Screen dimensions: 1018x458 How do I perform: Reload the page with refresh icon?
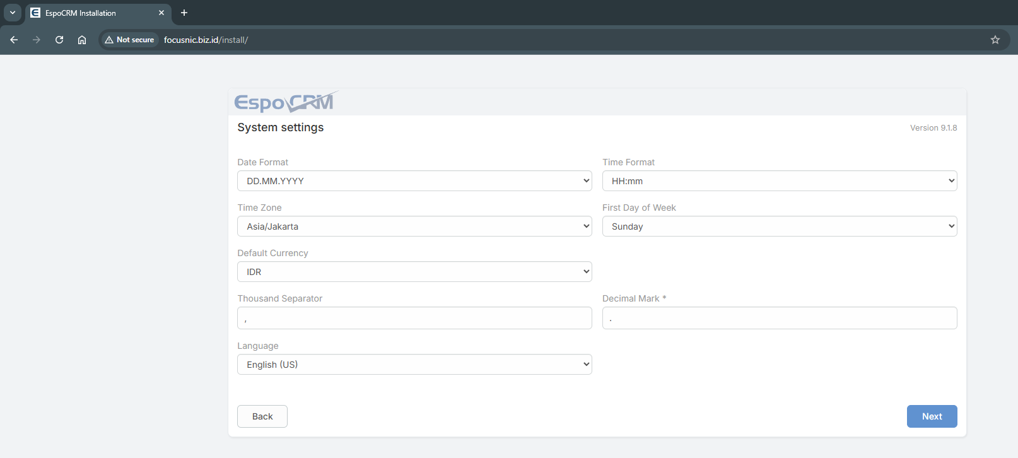pos(59,40)
